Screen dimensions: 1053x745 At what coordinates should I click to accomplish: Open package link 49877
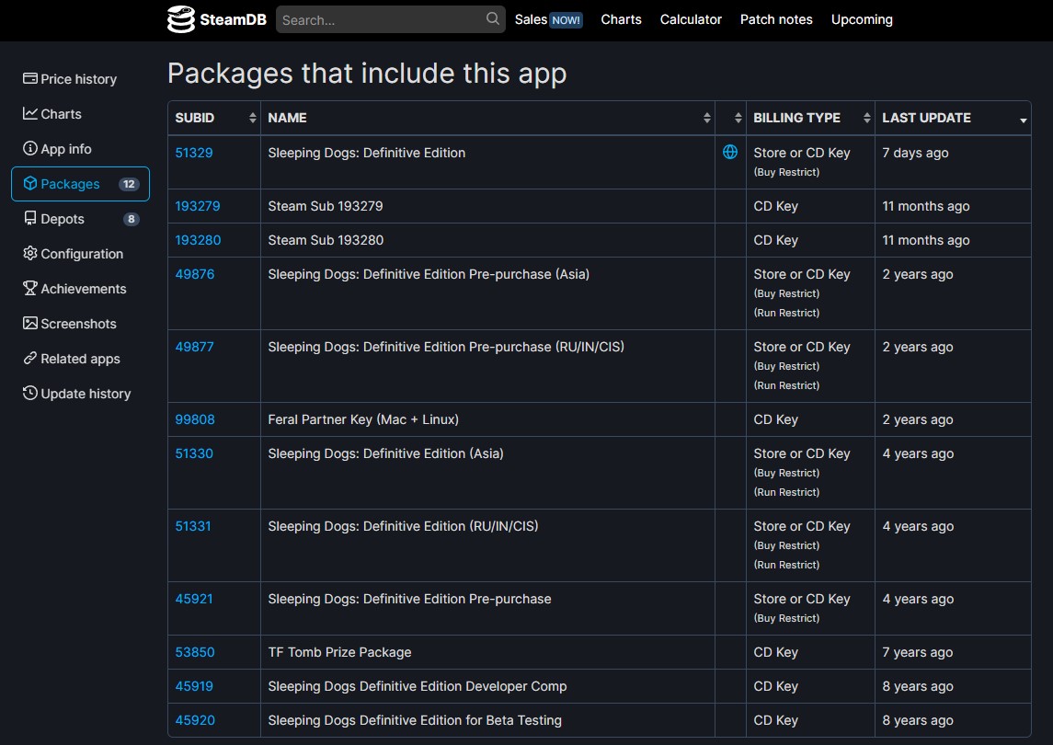coord(194,347)
